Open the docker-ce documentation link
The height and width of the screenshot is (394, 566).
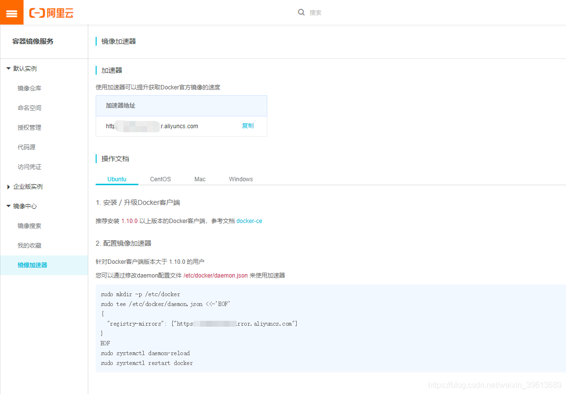[249, 221]
